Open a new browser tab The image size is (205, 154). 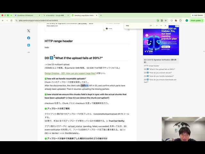tap(101, 15)
